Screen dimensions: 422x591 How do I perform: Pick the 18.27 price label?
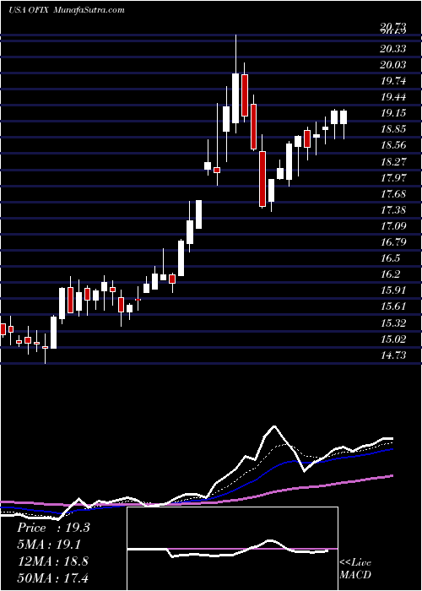[x=393, y=162]
